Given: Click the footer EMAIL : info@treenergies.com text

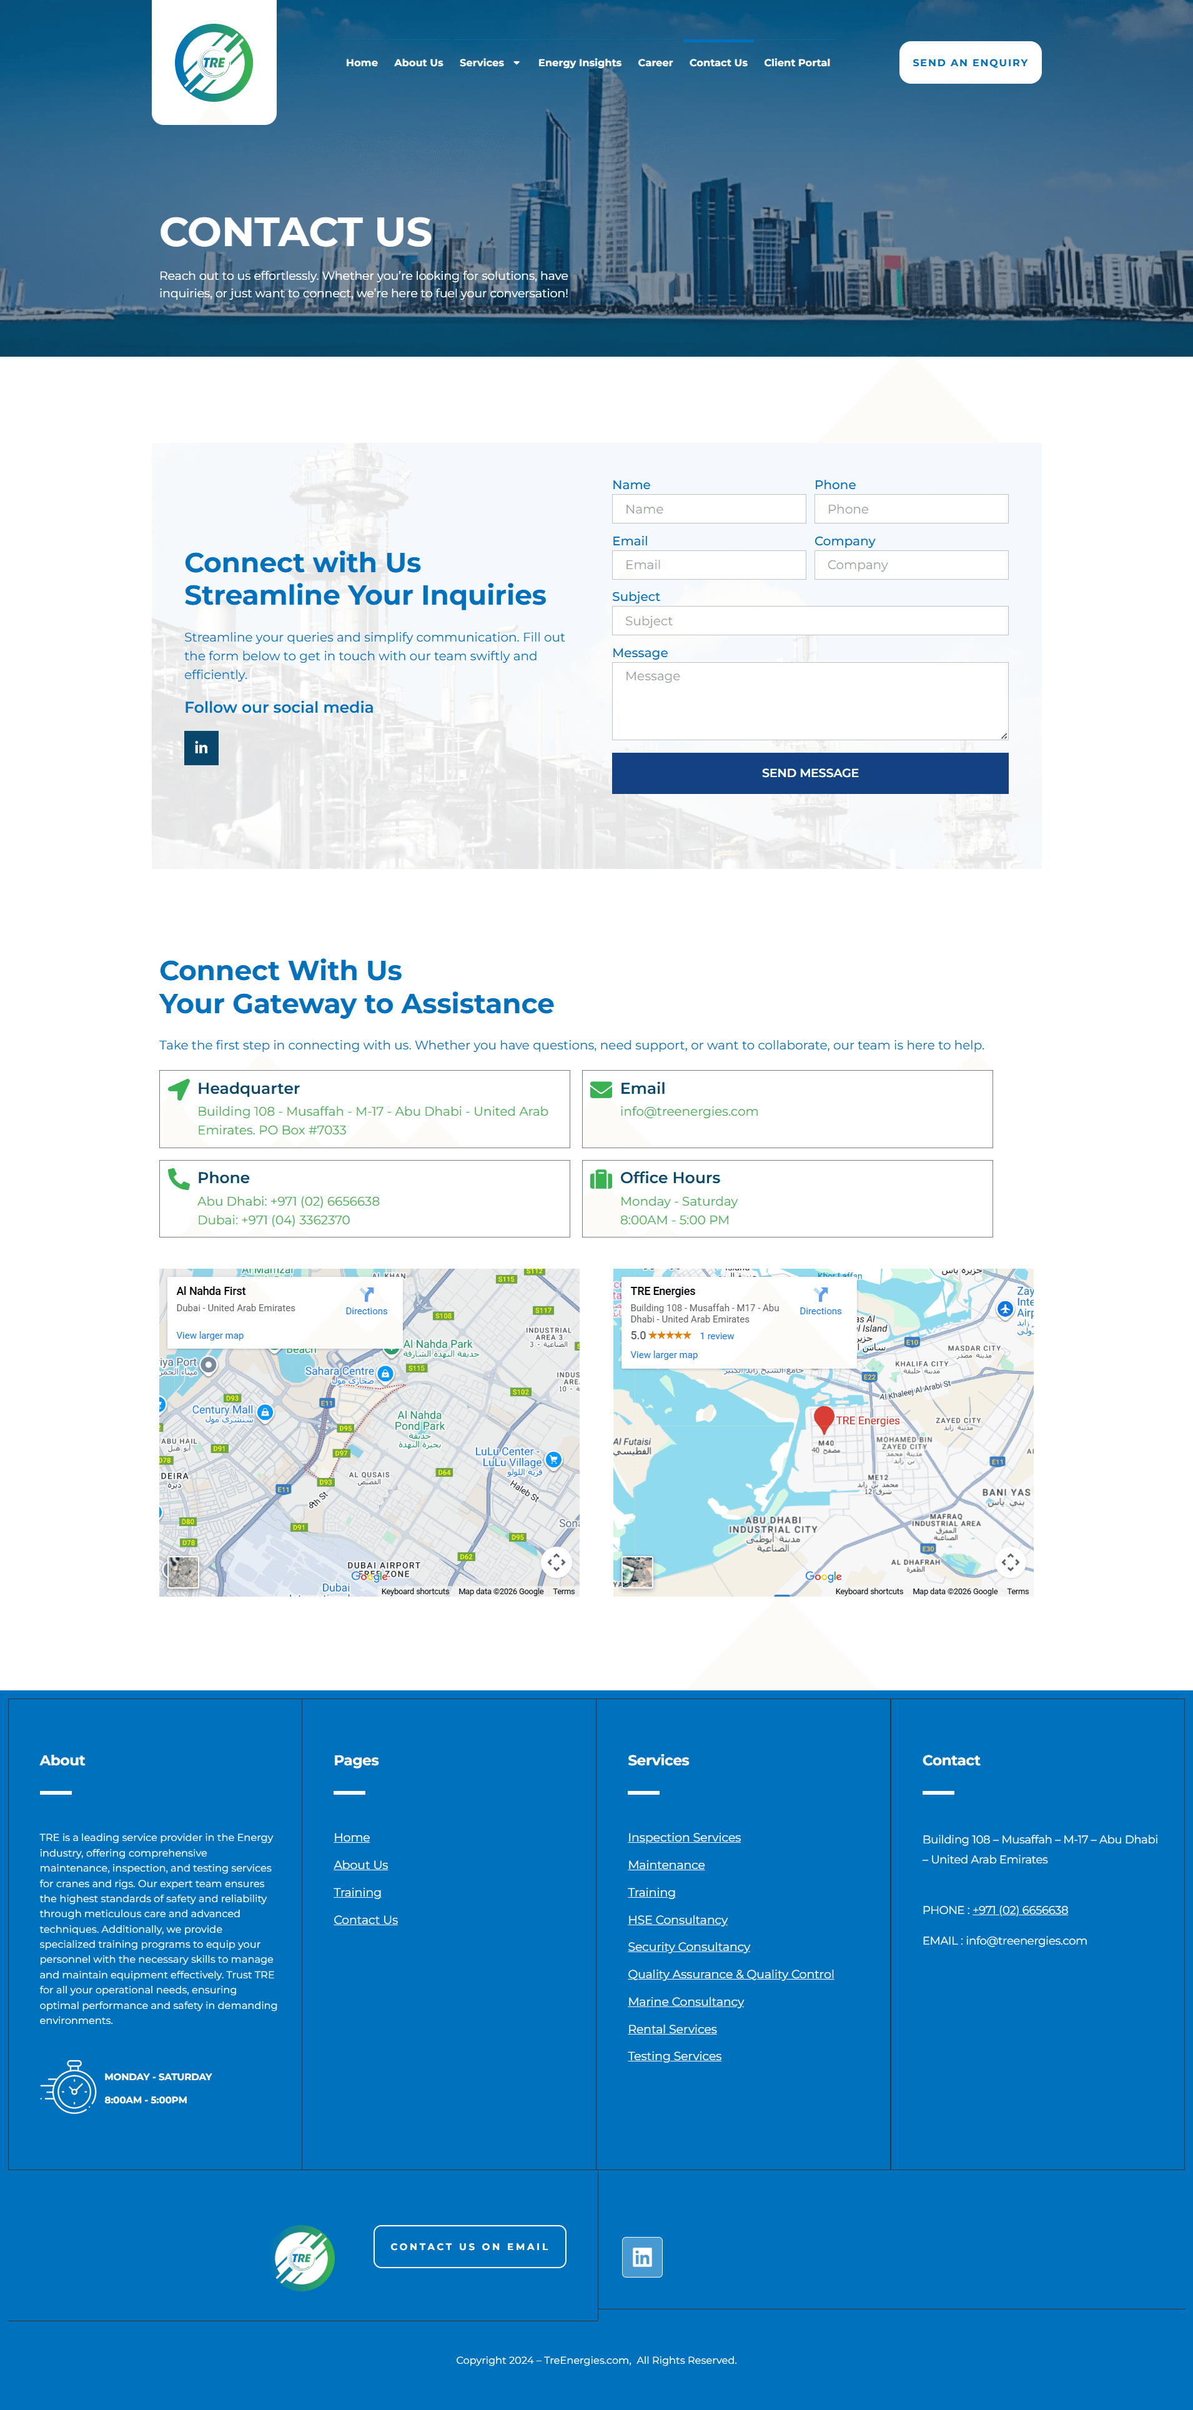Looking at the screenshot, I should pos(1004,1940).
